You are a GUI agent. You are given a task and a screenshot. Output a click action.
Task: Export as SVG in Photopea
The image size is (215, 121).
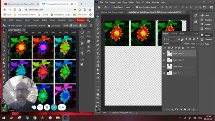pos(83,26)
